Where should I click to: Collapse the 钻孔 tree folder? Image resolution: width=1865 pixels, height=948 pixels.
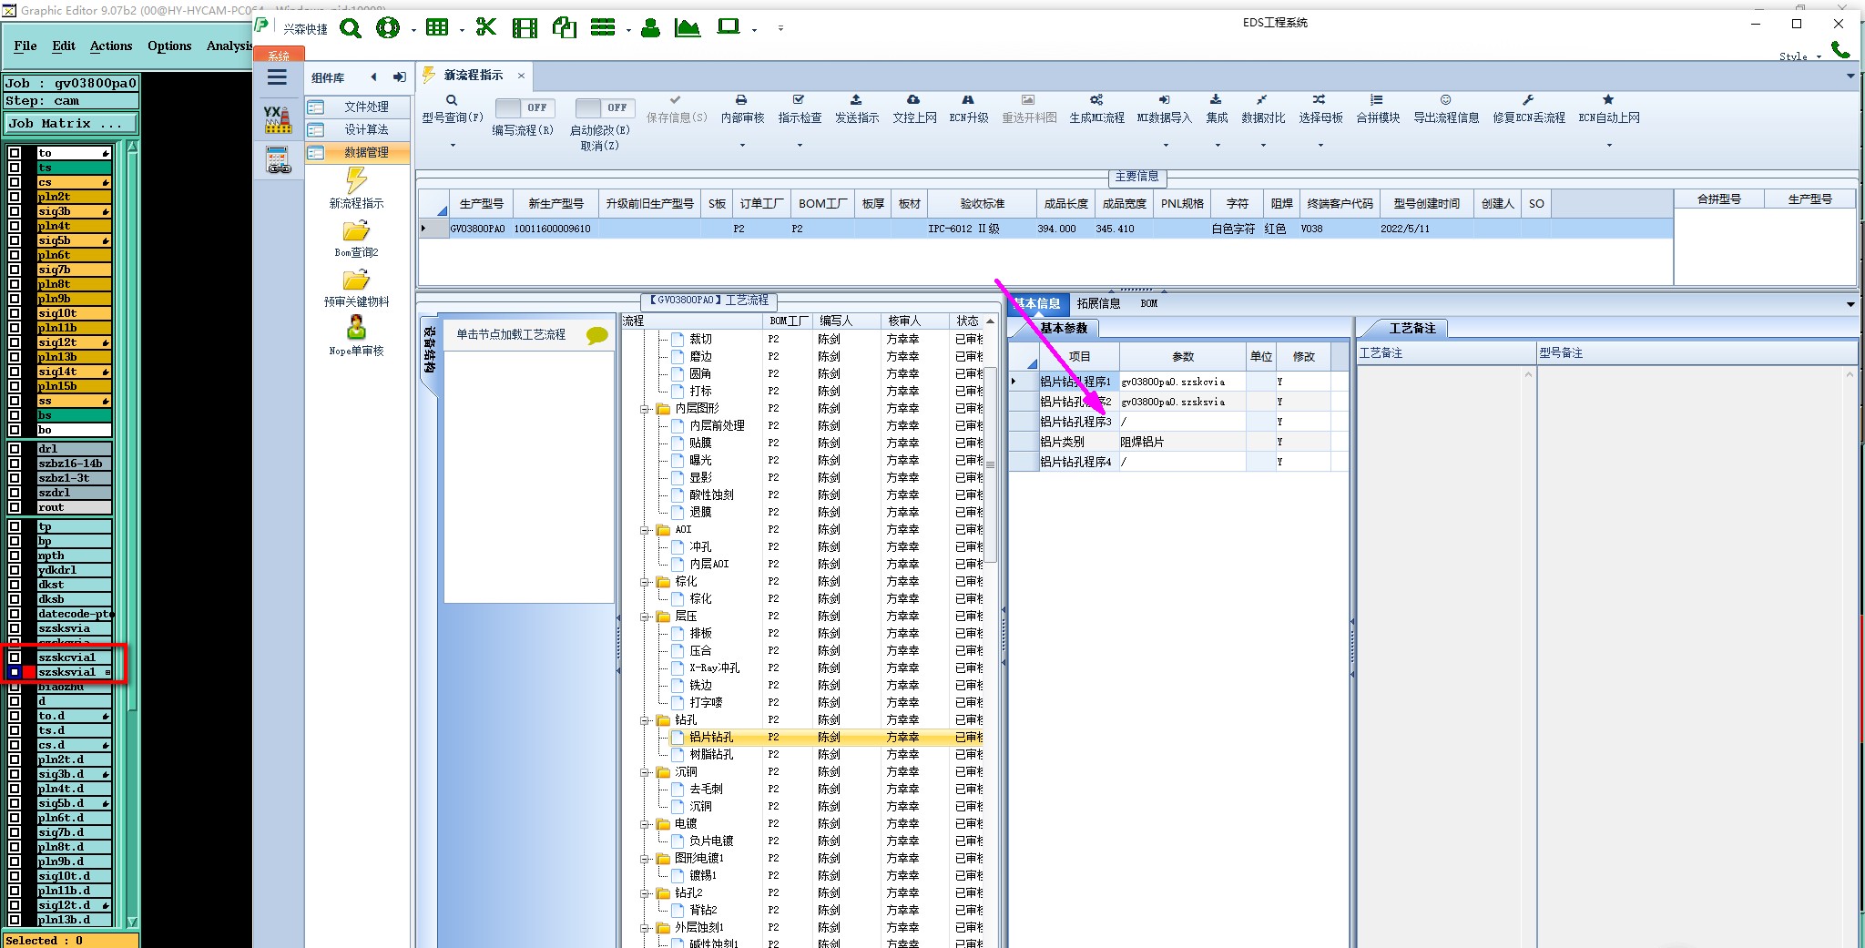[645, 720]
